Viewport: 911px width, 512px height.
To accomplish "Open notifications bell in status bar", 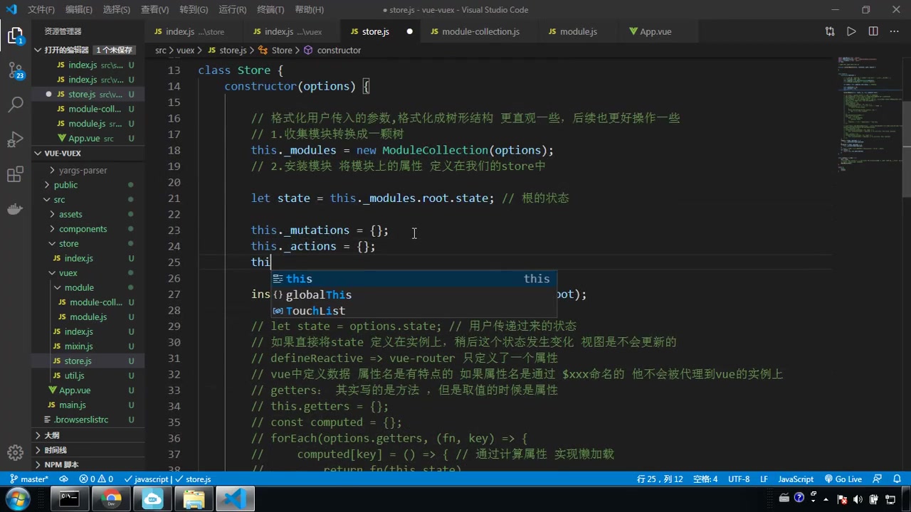I will coord(896,479).
